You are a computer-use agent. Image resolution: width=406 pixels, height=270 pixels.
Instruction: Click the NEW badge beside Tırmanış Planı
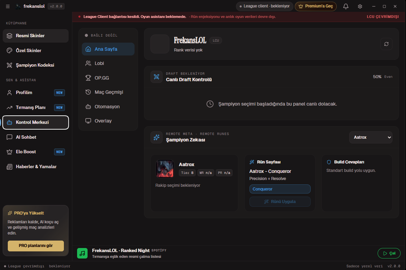pos(59,108)
